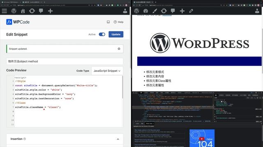Click the Update button
Viewport: 263px width, 147px height.
click(116, 34)
